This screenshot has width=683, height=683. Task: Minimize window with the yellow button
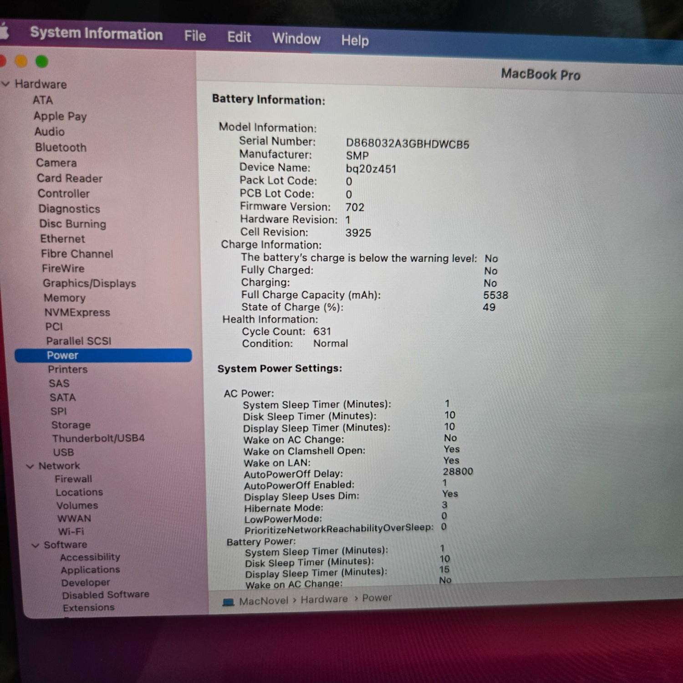click(x=21, y=61)
